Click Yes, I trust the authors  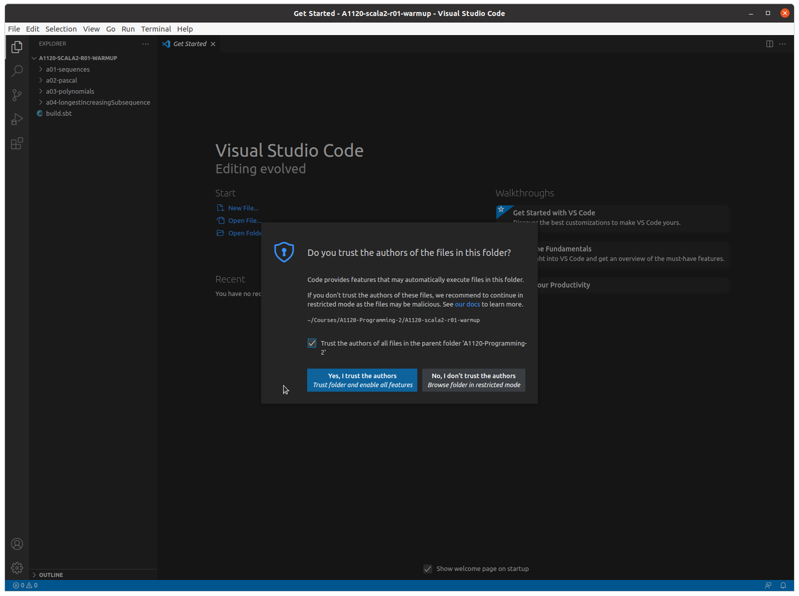coord(362,380)
